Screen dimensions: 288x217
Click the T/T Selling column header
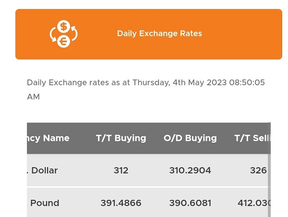tap(252, 138)
